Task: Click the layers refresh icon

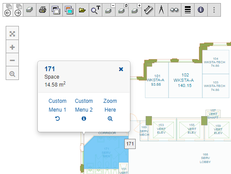Action: (122, 10)
